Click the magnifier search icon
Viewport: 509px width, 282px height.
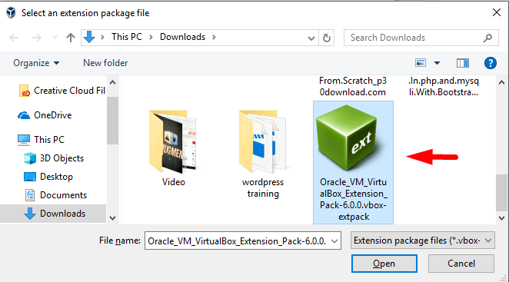pyautogui.click(x=487, y=38)
